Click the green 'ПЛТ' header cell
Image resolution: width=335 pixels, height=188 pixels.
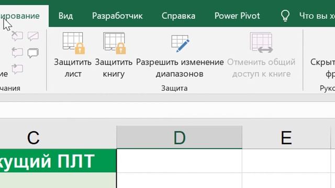pos(58,161)
